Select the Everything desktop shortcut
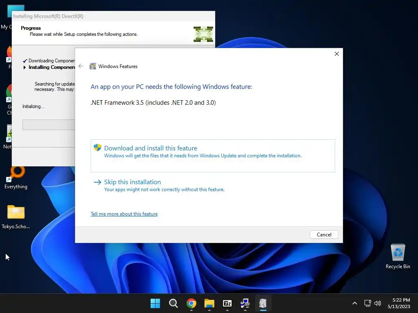The image size is (418, 313). [x=16, y=177]
